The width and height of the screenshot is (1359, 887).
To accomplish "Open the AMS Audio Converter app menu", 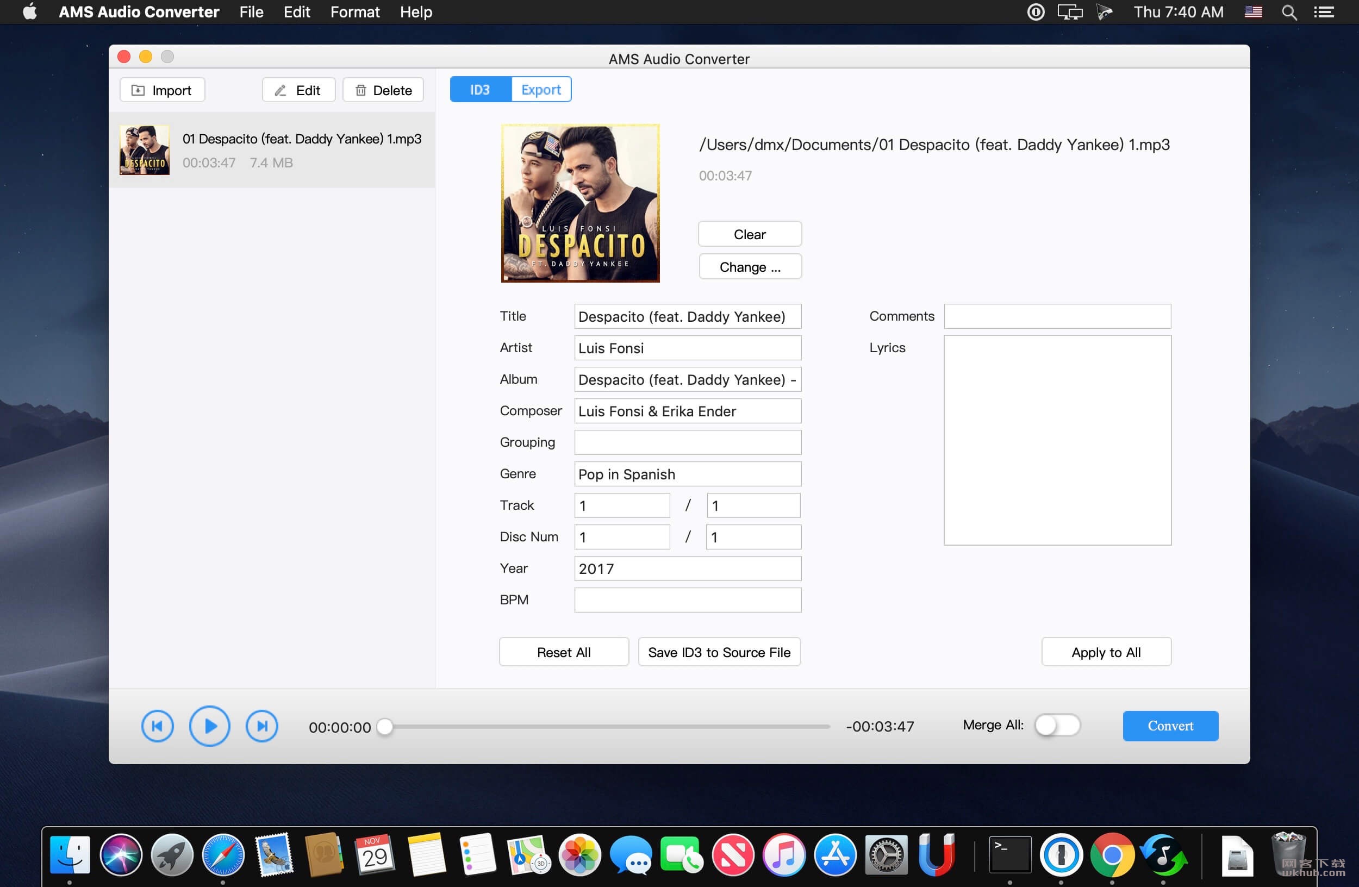I will 139,12.
